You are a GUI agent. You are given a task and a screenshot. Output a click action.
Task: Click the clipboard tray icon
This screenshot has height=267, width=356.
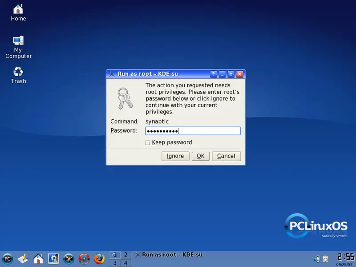point(326,259)
